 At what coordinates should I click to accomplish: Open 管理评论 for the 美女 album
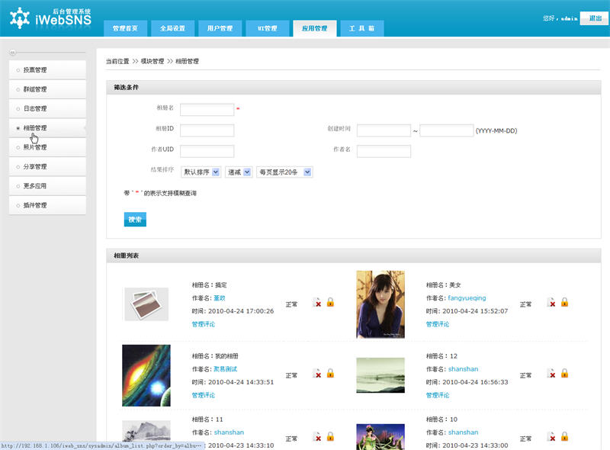point(437,324)
